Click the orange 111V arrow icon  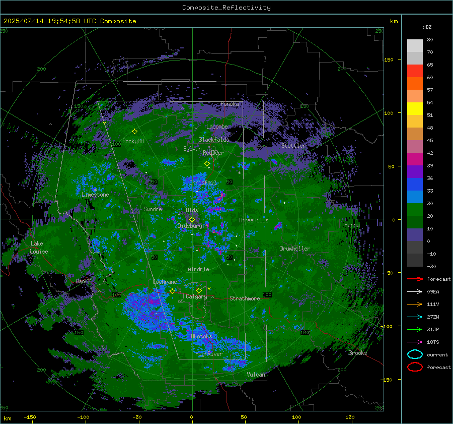coord(415,304)
